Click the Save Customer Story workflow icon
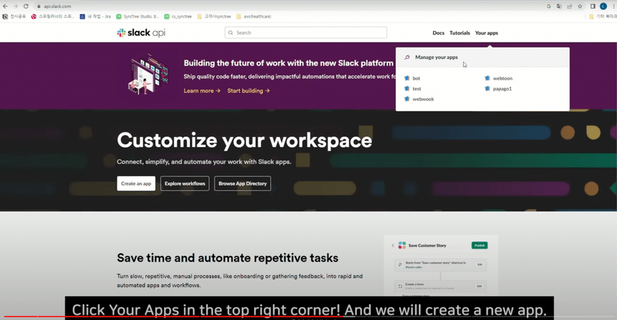Viewport: 617px width, 320px height. coord(402,246)
